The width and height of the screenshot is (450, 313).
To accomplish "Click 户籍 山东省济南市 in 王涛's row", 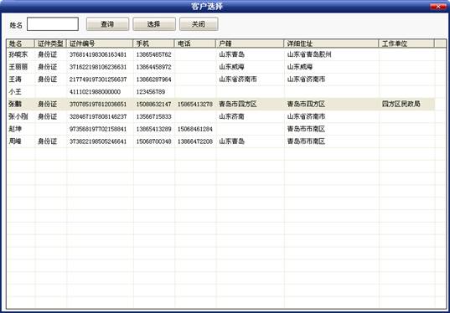I will point(238,80).
